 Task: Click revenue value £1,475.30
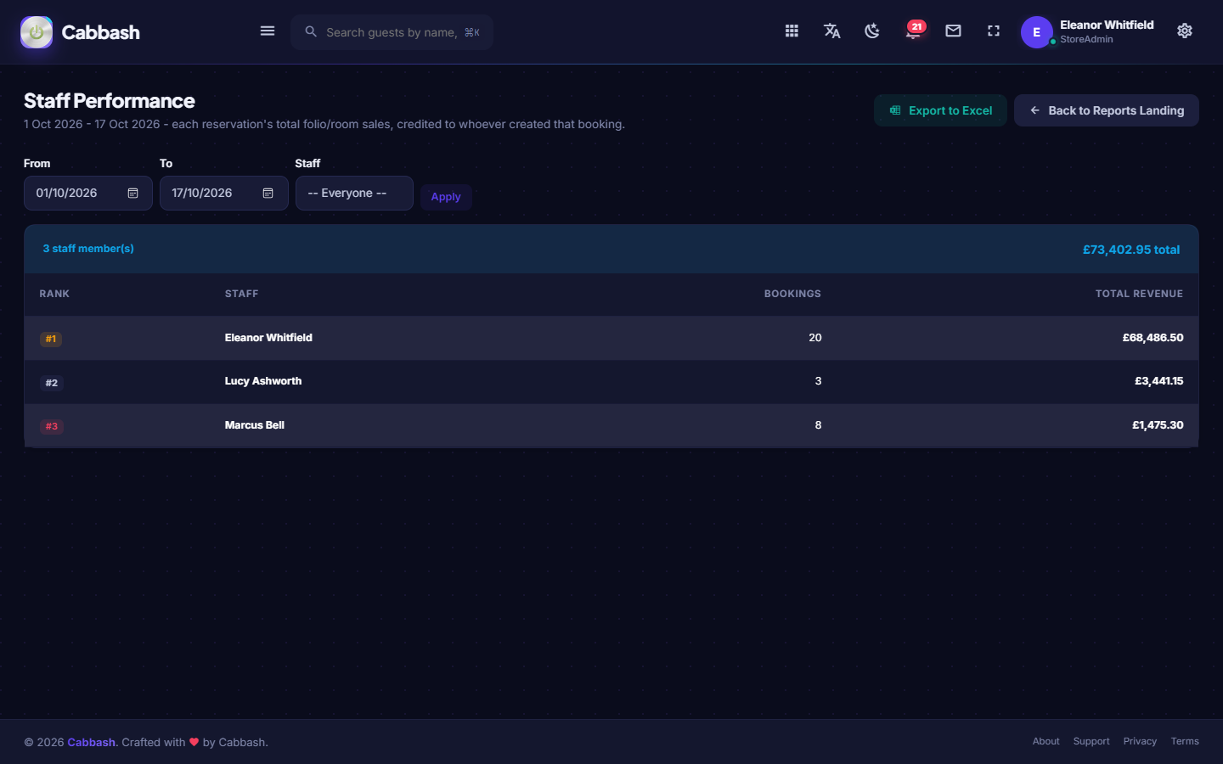[1158, 425]
